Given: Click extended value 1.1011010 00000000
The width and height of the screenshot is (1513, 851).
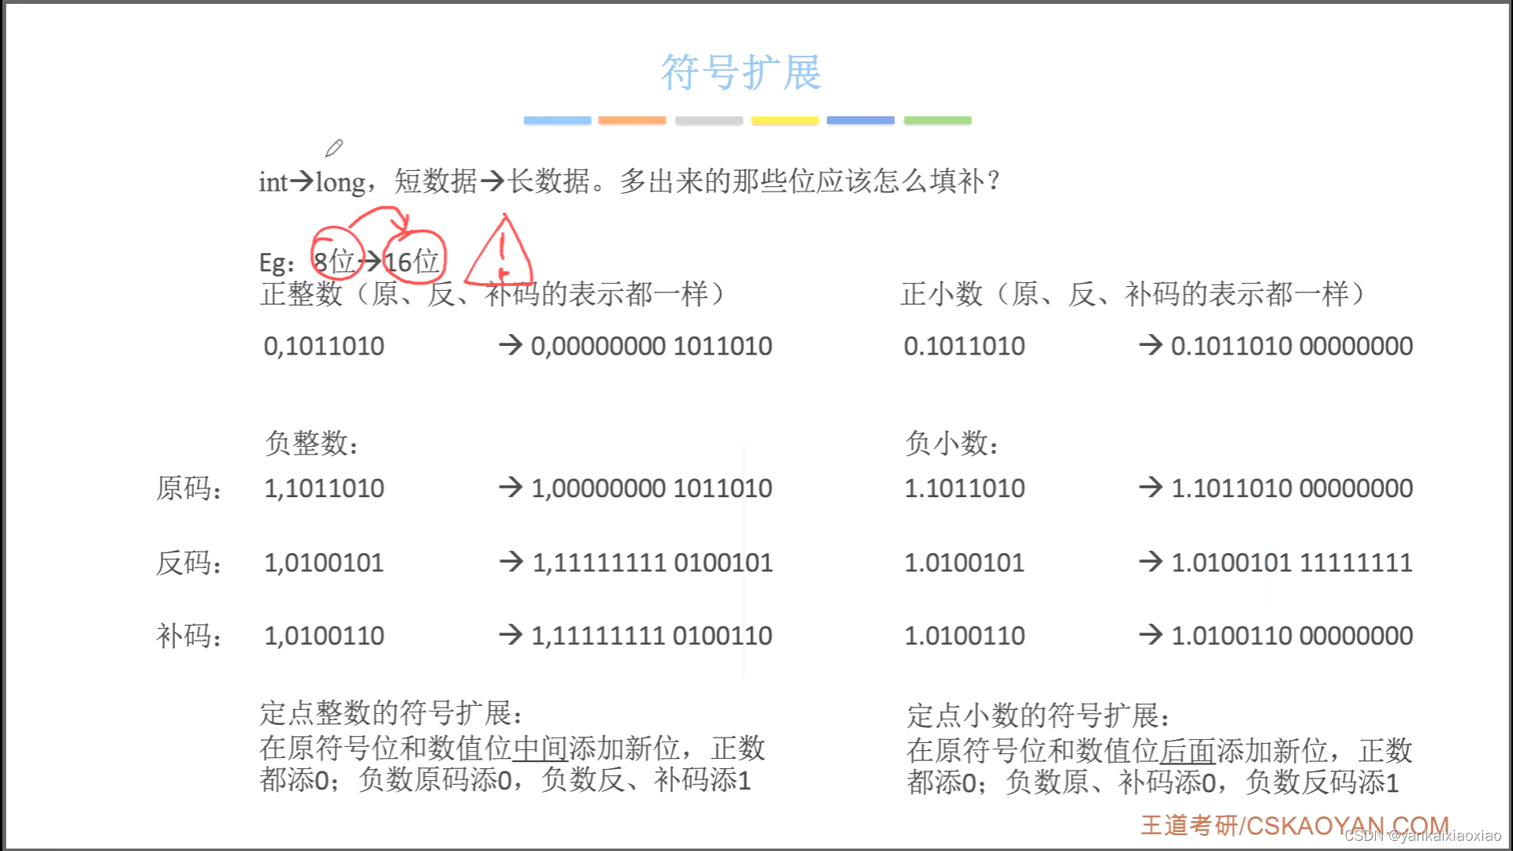Looking at the screenshot, I should [x=1292, y=489].
